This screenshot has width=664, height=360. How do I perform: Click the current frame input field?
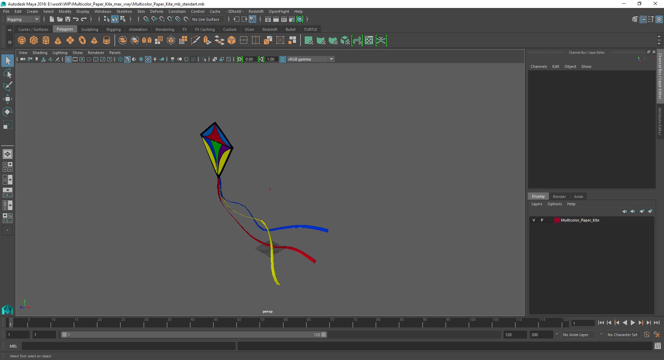coord(583,323)
